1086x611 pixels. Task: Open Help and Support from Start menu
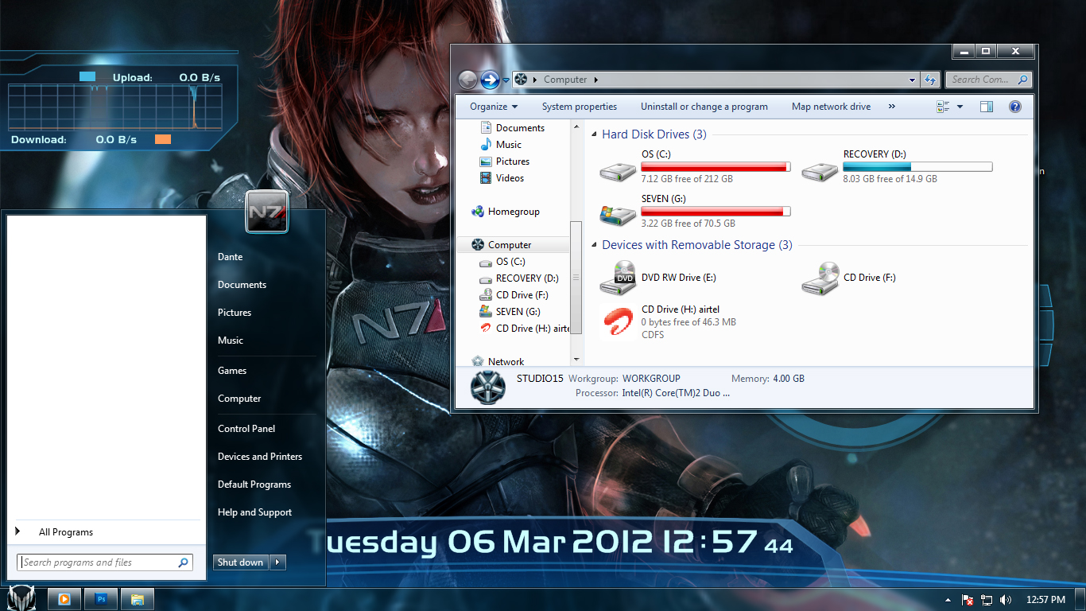click(254, 512)
